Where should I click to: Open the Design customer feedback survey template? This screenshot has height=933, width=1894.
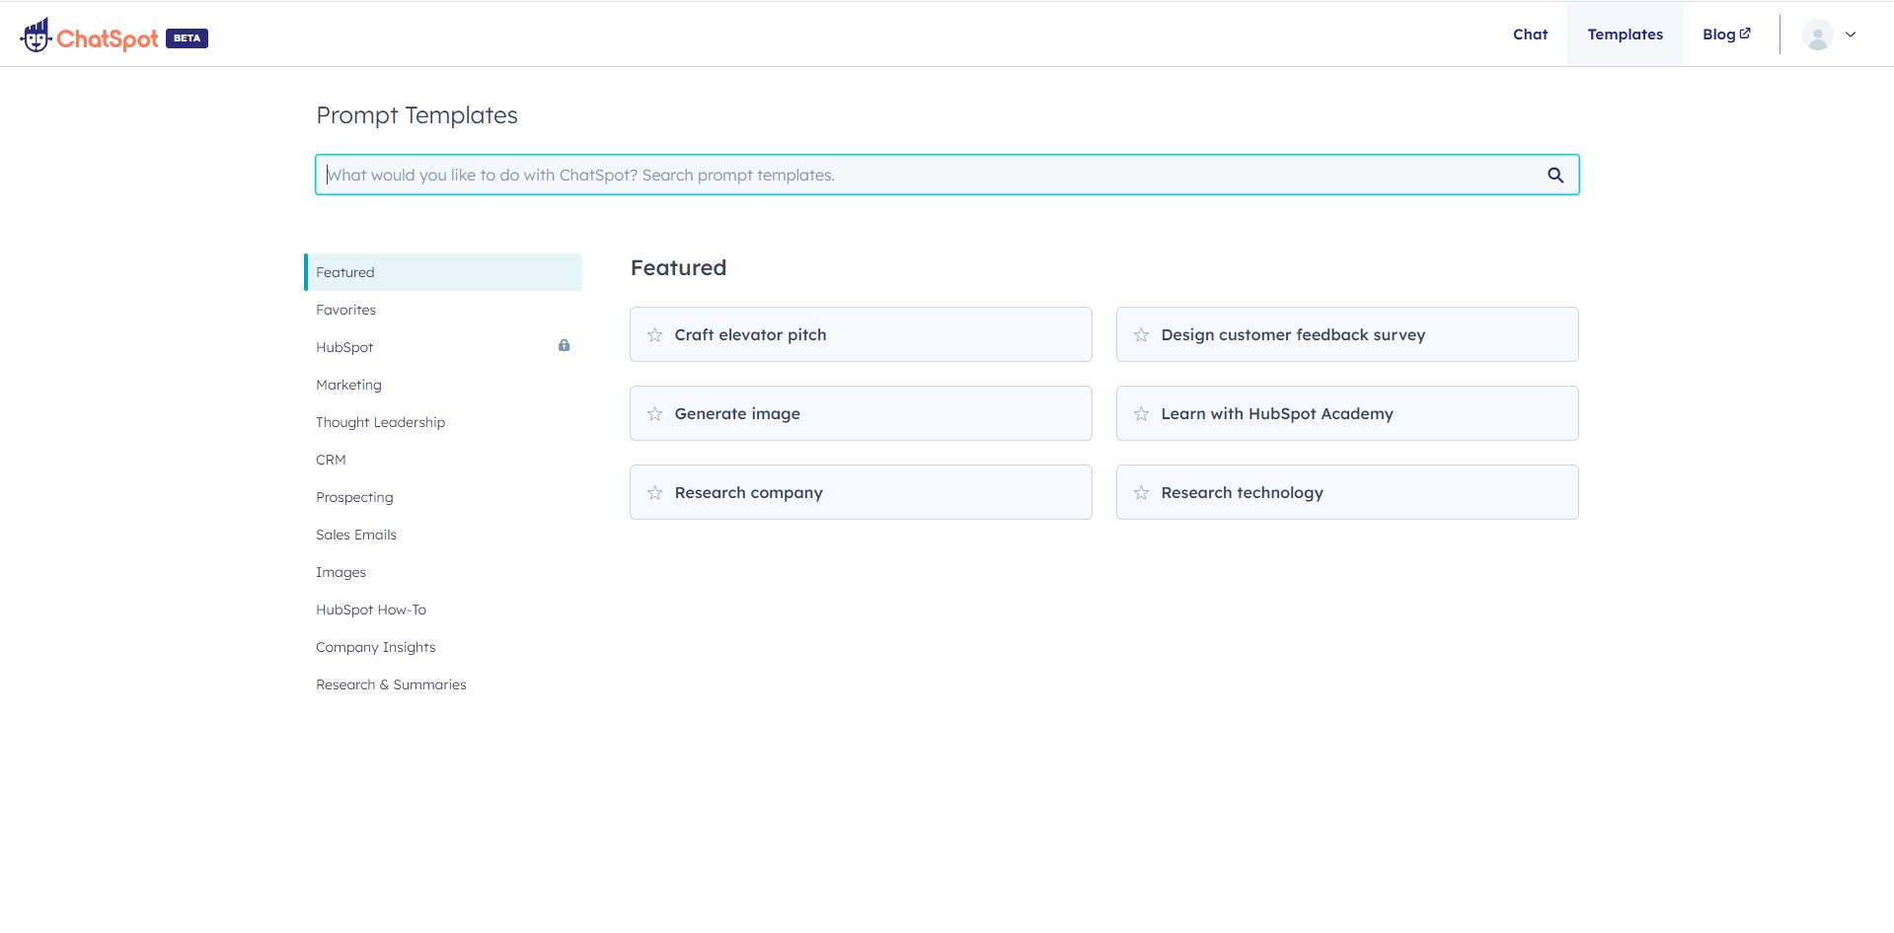1347,334
